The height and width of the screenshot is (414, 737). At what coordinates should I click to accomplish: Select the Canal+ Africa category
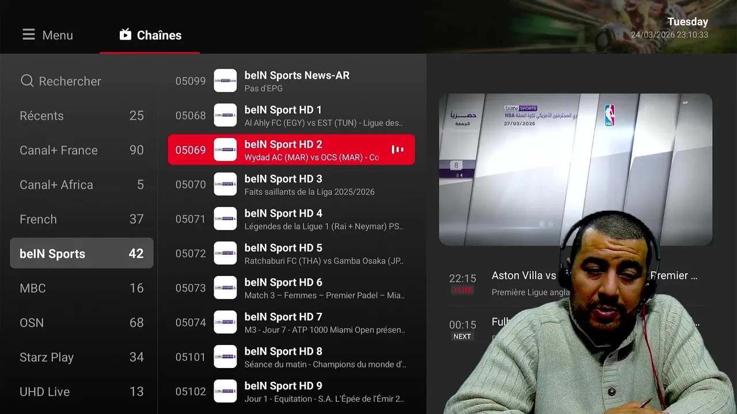tap(82, 185)
